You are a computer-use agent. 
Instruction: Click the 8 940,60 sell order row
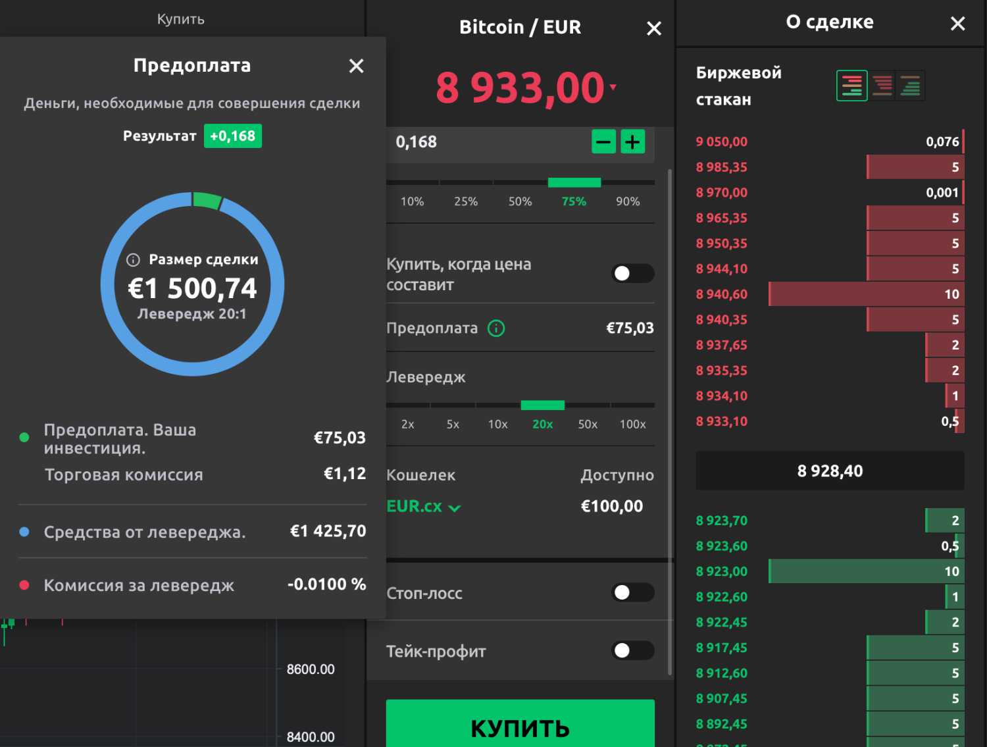(829, 294)
